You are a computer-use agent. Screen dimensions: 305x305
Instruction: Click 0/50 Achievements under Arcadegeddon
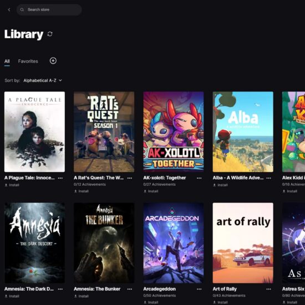[159, 296]
